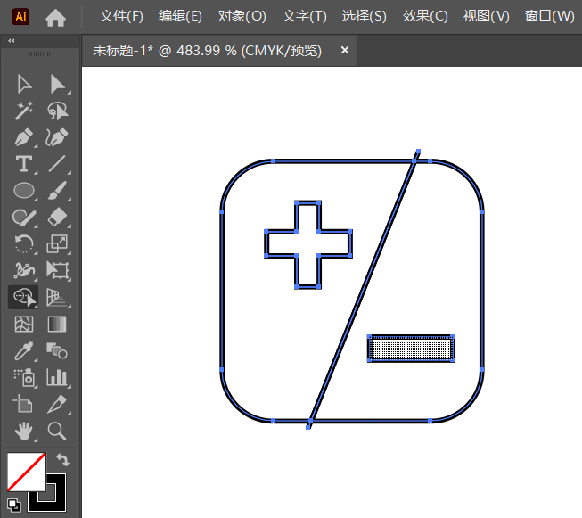The image size is (582, 518).
Task: Pick the Eyedropper tool
Action: coord(24,351)
